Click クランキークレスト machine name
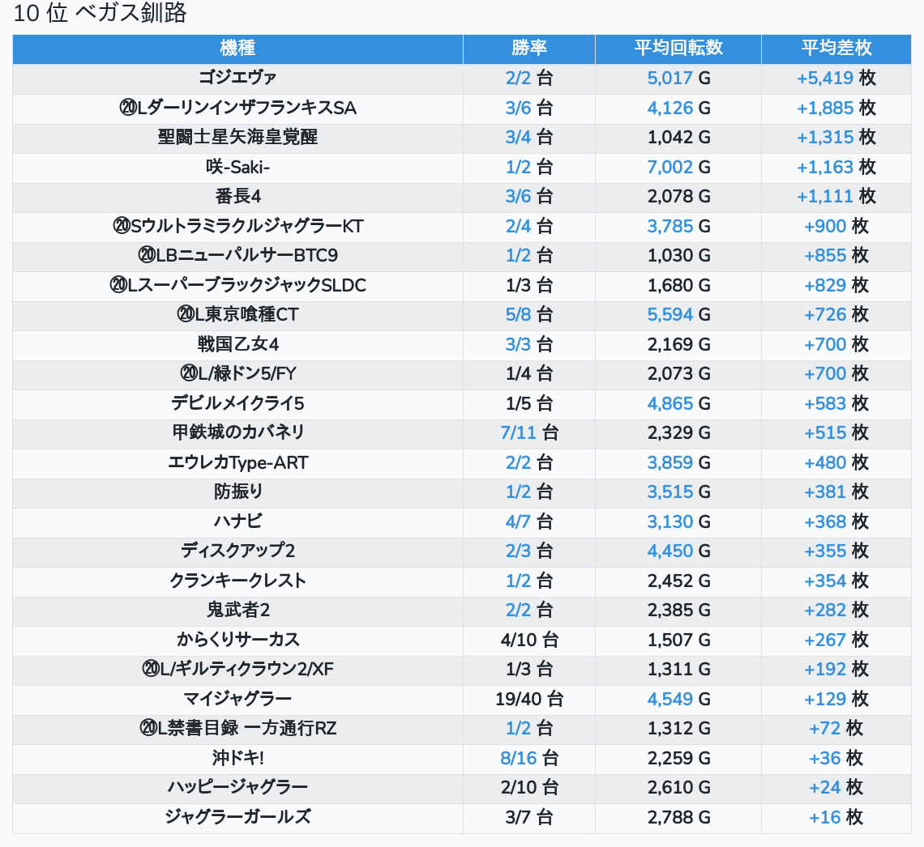Screen dimensions: 924x847 (x=237, y=581)
